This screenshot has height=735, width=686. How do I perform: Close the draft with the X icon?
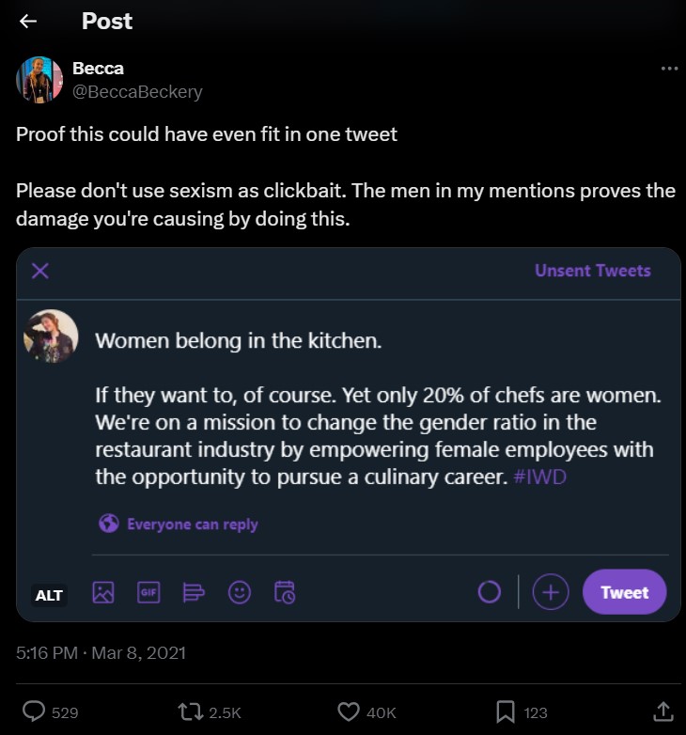[40, 272]
